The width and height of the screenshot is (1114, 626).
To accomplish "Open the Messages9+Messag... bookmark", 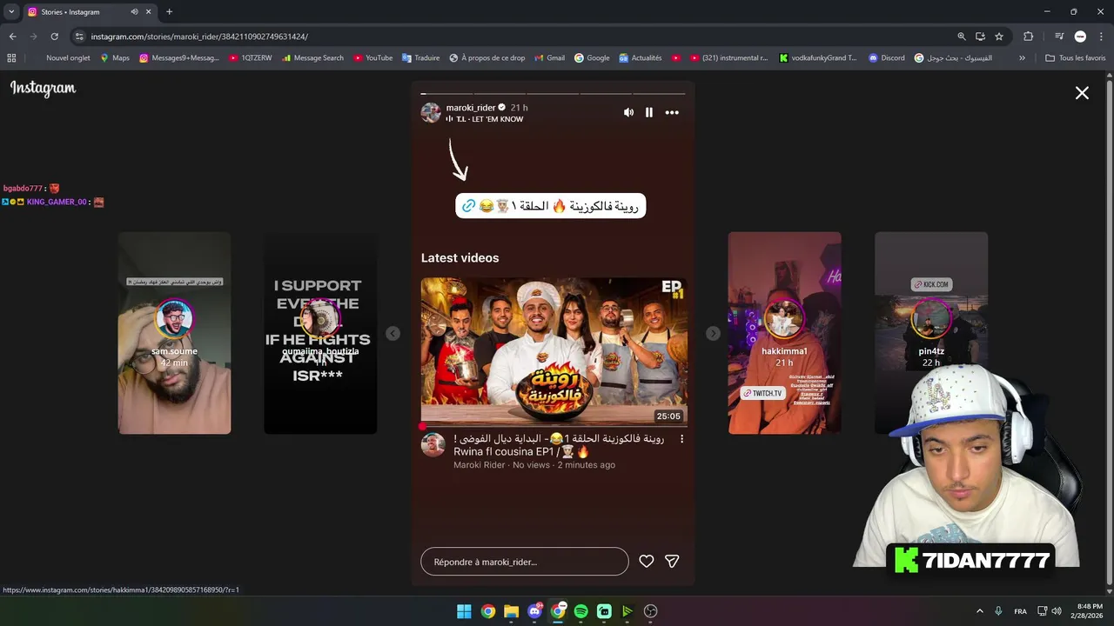I will (x=179, y=58).
